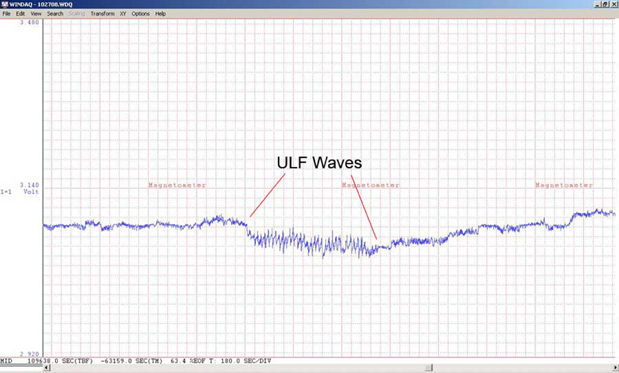Viewport: 619px width, 373px height.
Task: Click the MID status bar entry
Action: coord(6,361)
